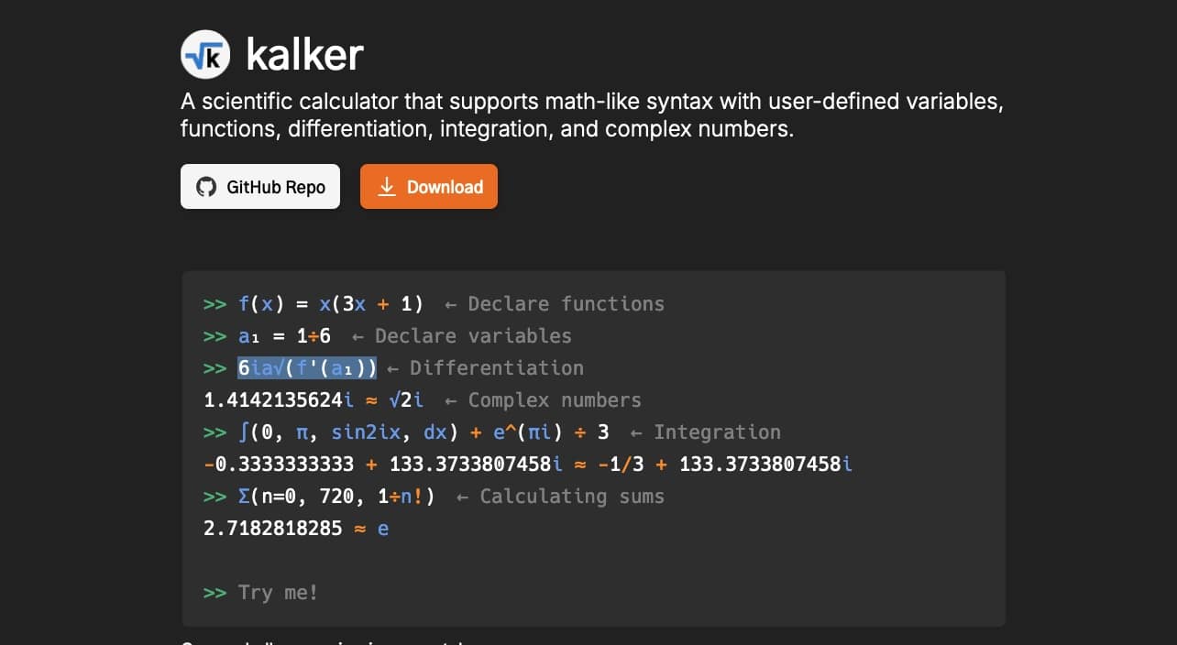Screen dimensions: 1177x645
Task: Click the "← Complex numbers" comment
Action: pos(543,400)
